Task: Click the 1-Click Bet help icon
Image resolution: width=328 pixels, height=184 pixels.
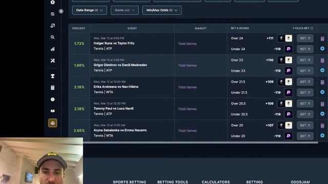Action: (312, 28)
